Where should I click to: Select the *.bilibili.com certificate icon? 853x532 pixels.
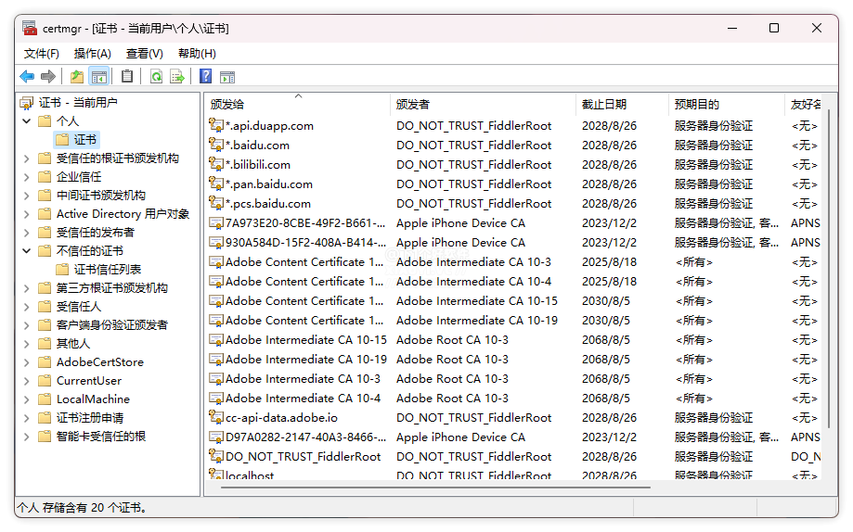pos(216,164)
